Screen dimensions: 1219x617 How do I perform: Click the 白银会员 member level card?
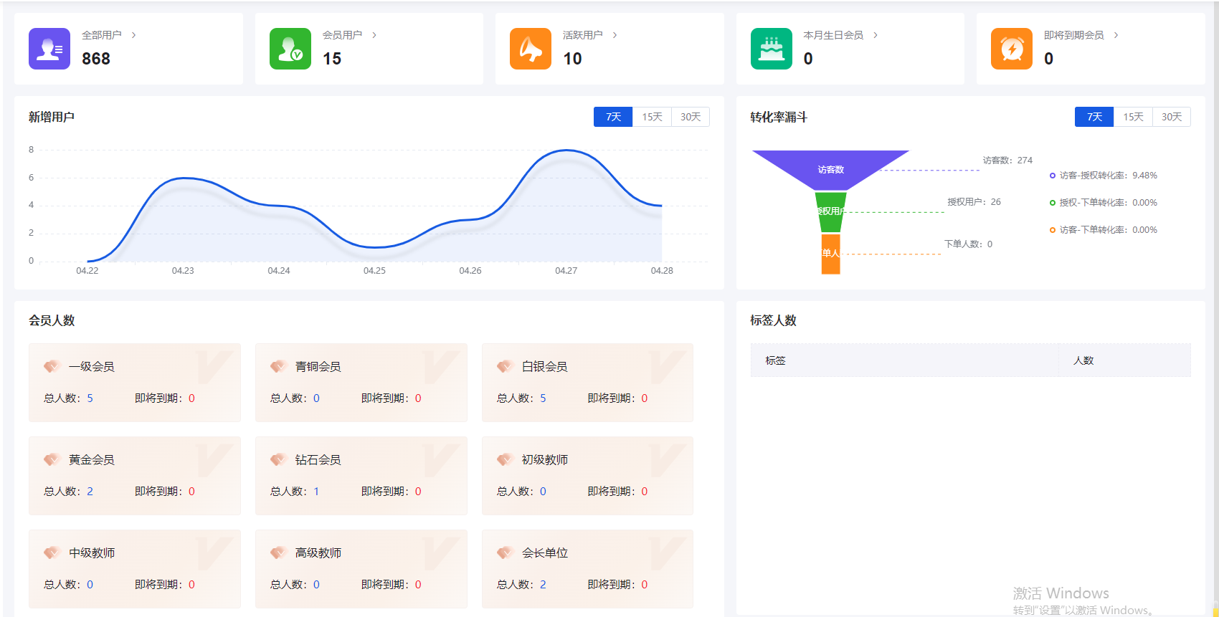coord(587,383)
